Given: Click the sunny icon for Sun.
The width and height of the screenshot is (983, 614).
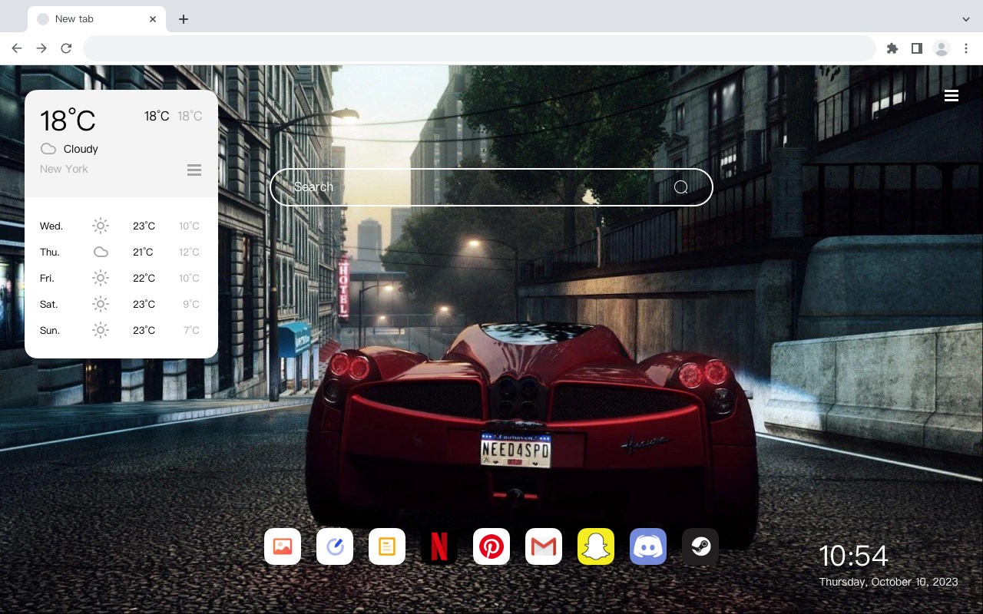Looking at the screenshot, I should (101, 330).
